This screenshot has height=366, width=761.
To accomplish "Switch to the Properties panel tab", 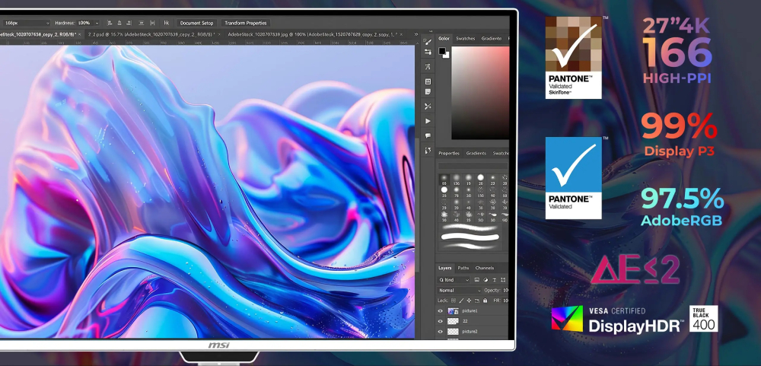I will coord(449,153).
